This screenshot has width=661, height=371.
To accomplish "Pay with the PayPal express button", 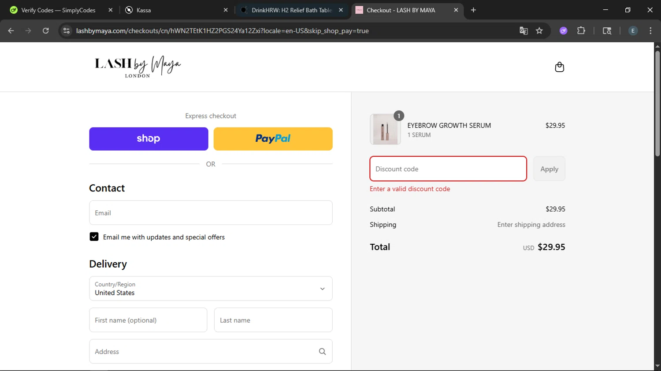I will pos(273,139).
